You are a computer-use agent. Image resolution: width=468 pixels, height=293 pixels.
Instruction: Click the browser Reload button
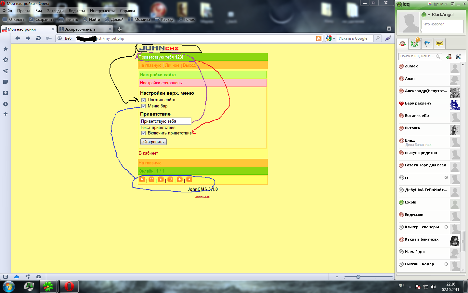tap(38, 38)
